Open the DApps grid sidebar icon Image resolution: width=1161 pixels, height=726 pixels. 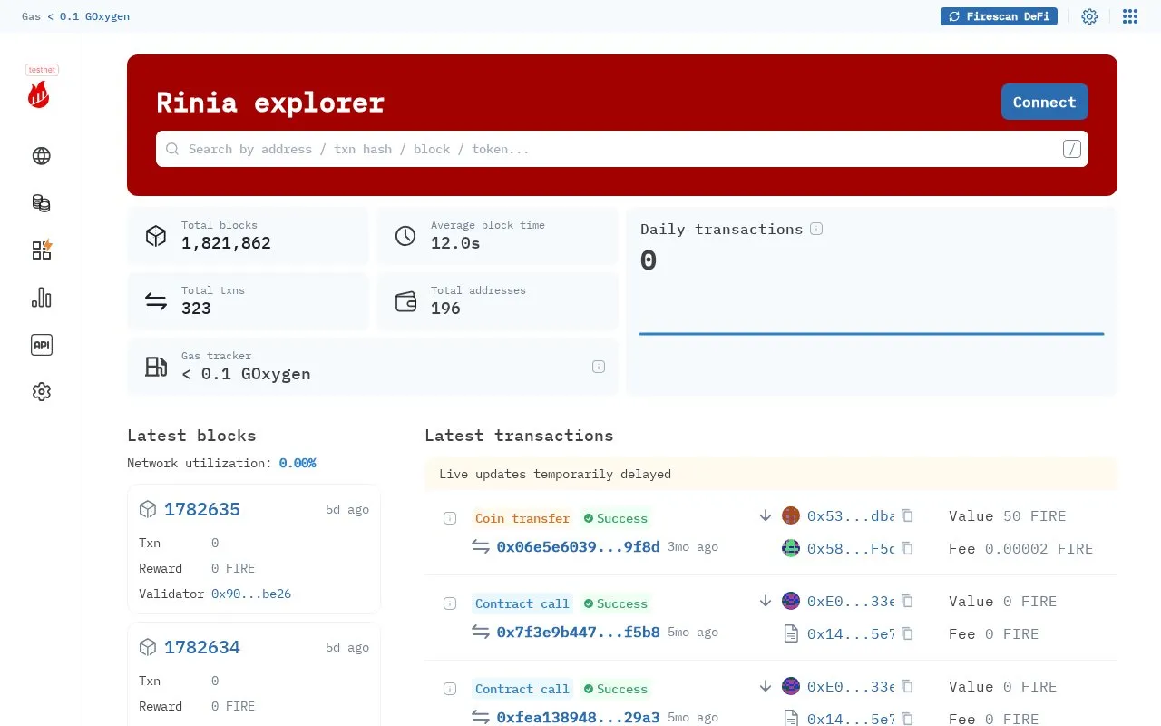[42, 250]
